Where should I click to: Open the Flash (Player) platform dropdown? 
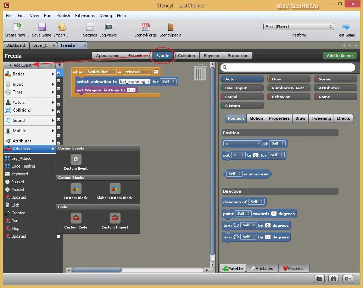point(298,27)
